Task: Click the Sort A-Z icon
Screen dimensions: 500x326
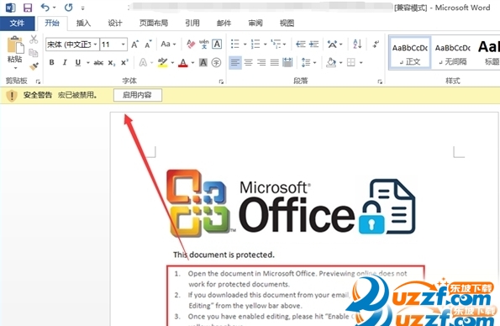Action: click(357, 44)
